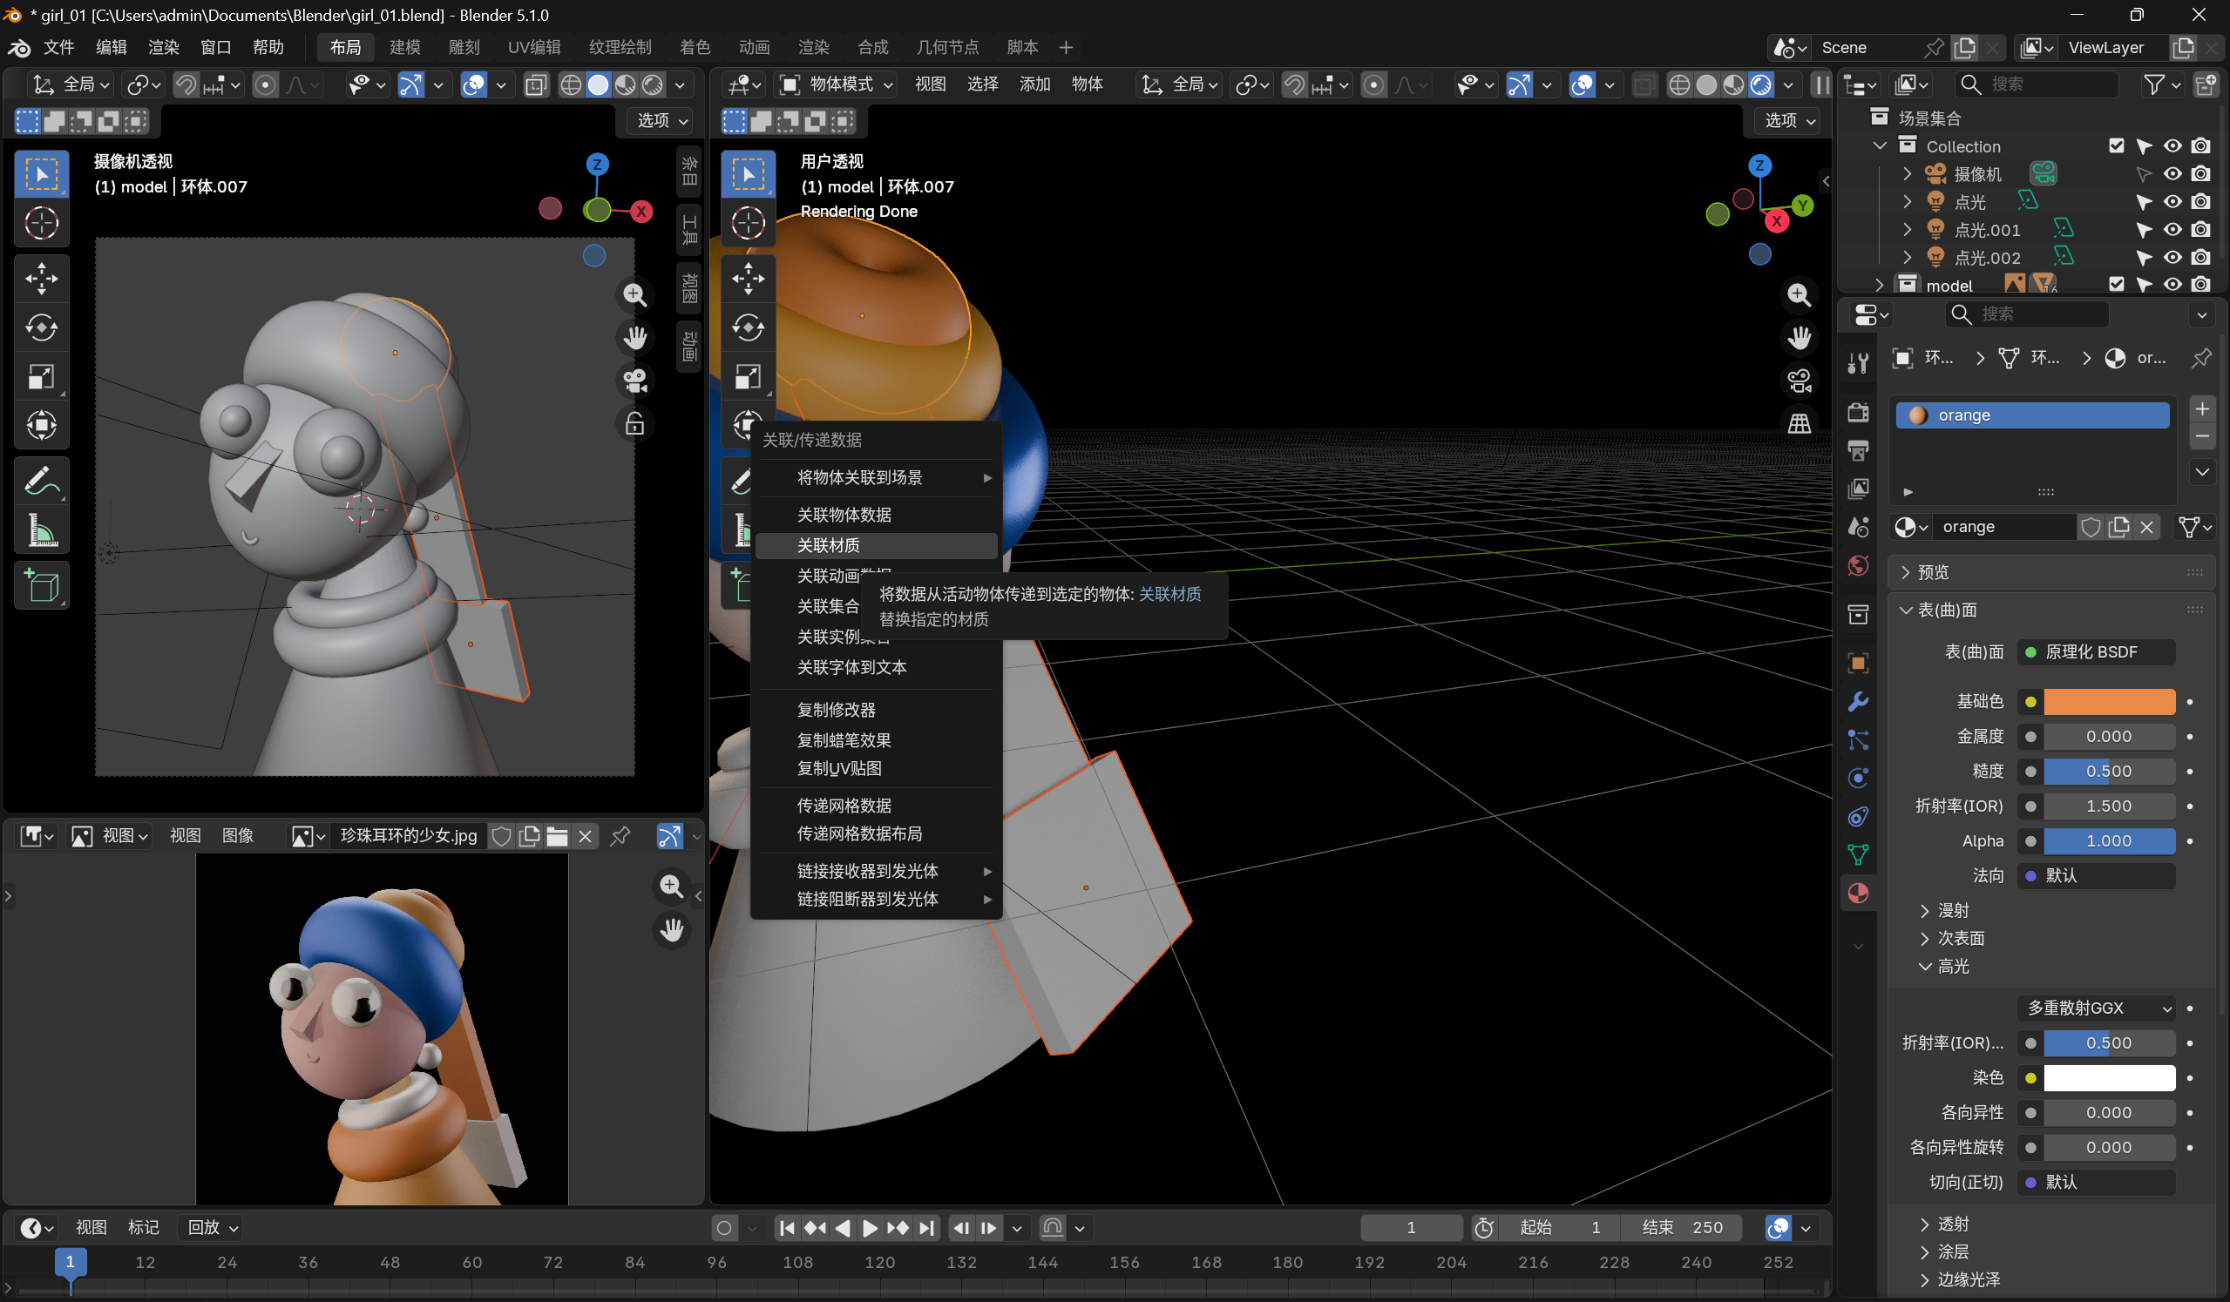Click the 结束 end frame field
This screenshot has height=1302, width=2230.
[x=1681, y=1228]
